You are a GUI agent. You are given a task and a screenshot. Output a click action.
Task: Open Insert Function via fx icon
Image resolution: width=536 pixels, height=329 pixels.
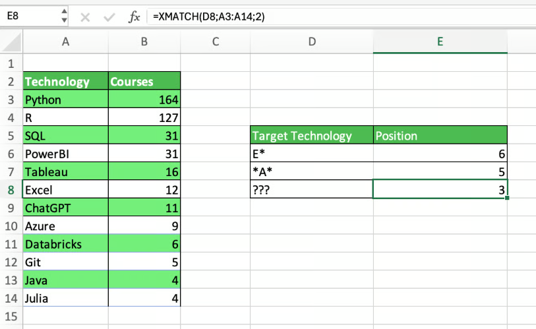pos(134,17)
